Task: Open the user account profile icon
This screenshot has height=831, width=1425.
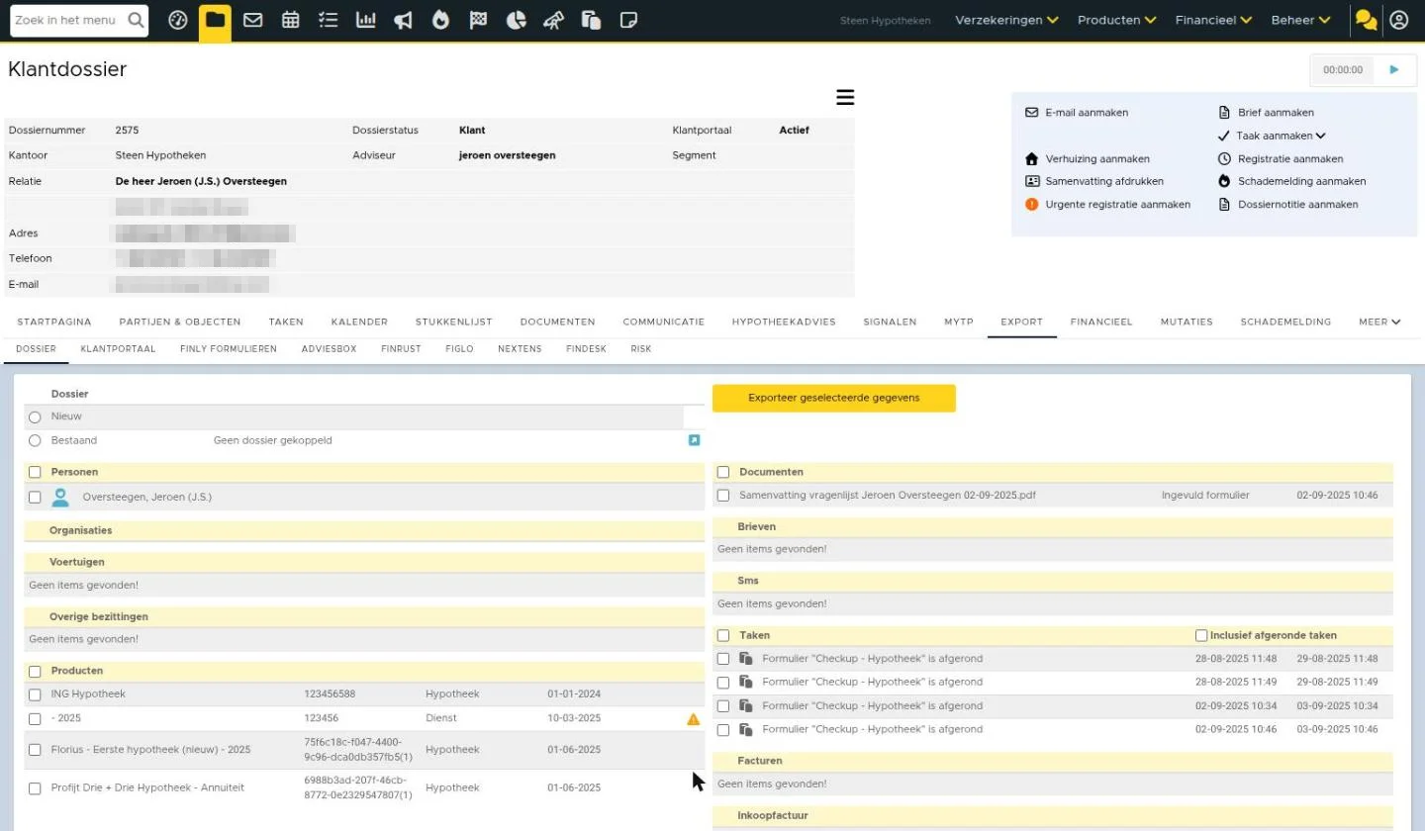Action: [1398, 20]
